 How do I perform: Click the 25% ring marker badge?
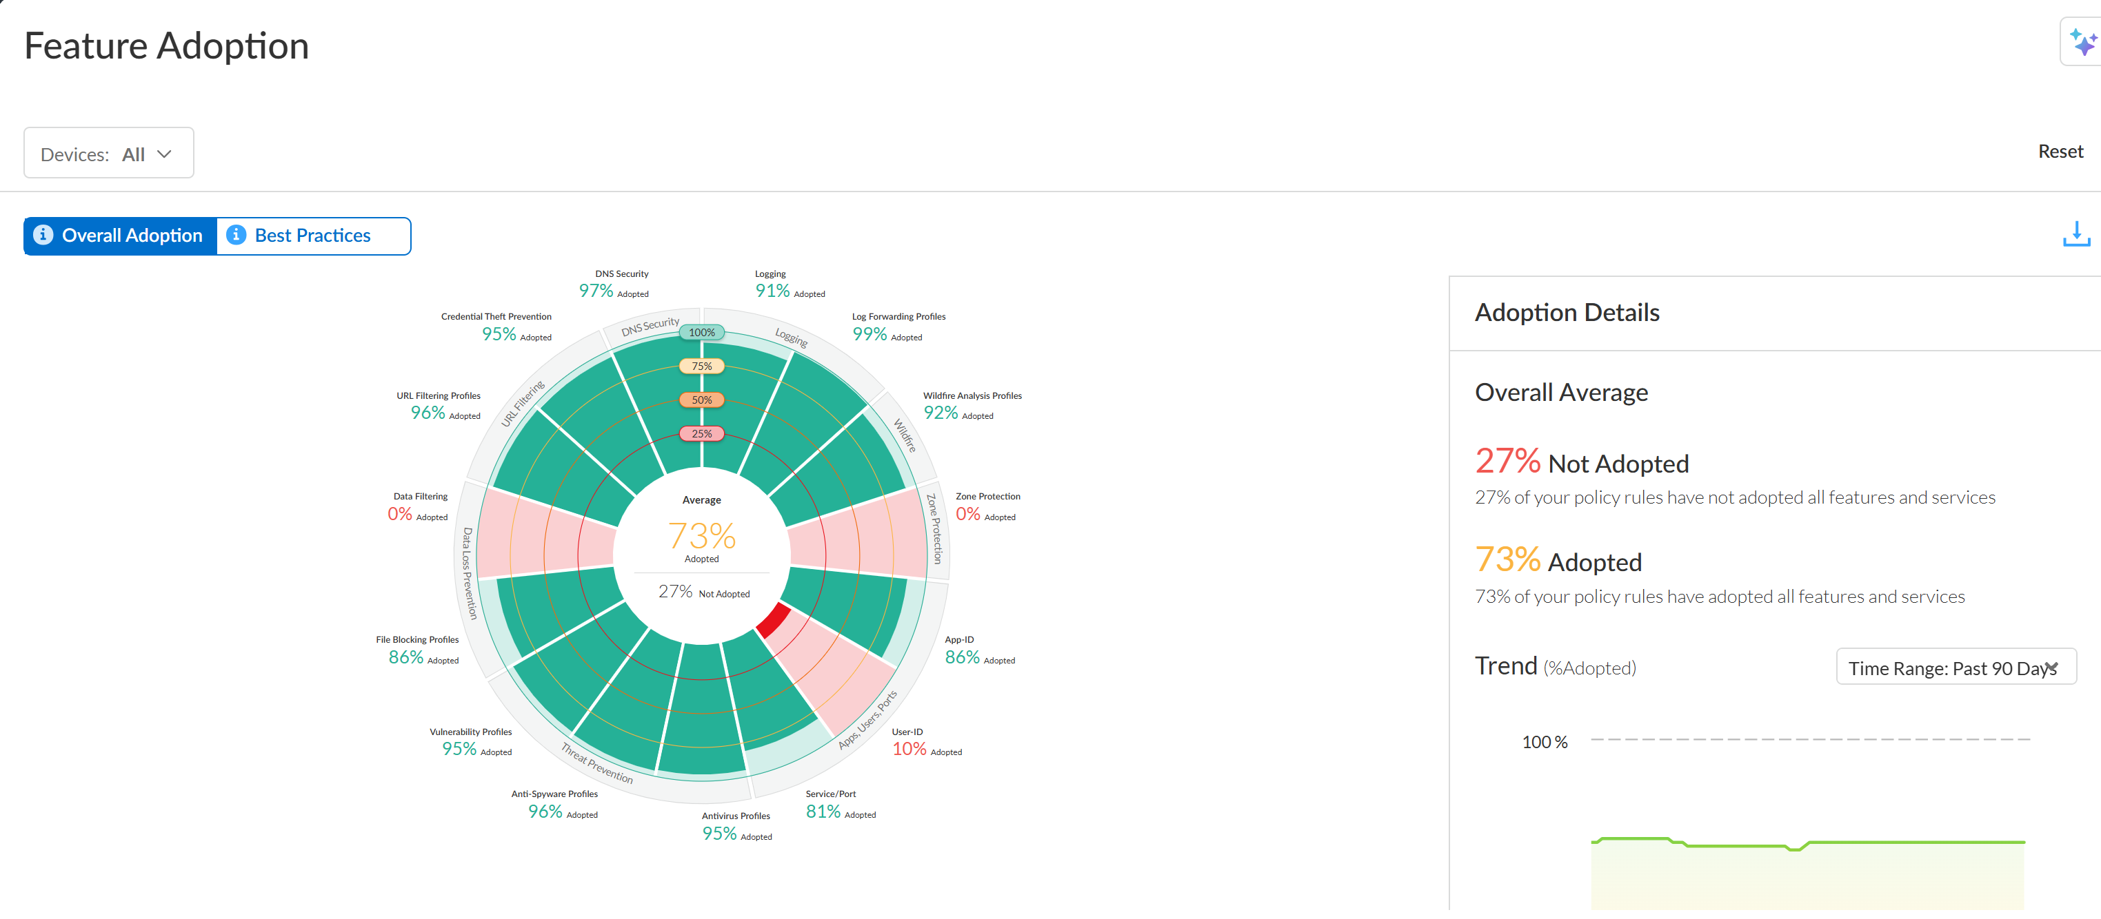[x=701, y=434]
